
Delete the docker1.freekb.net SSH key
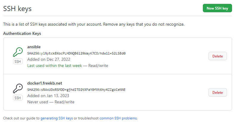[x=218, y=92]
